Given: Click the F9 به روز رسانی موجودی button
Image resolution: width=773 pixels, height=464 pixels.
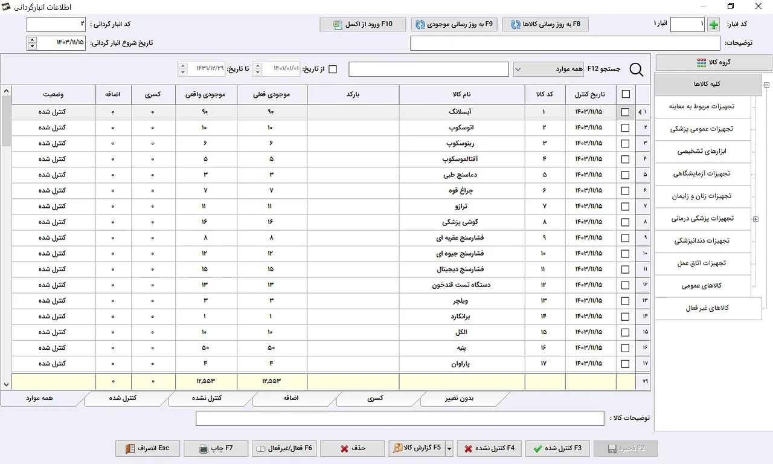Looking at the screenshot, I should pos(454,25).
